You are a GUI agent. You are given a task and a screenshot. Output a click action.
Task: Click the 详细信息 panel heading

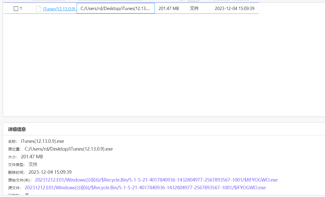pos(17,129)
